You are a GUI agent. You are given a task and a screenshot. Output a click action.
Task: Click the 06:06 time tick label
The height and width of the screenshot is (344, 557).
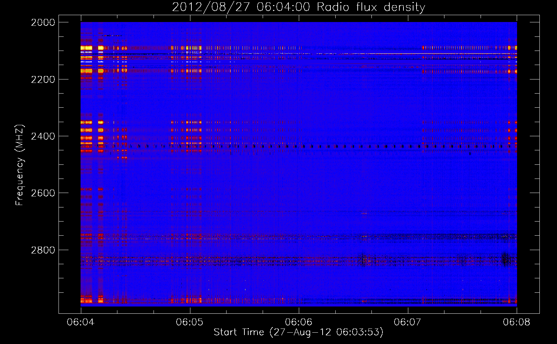tap(299, 322)
